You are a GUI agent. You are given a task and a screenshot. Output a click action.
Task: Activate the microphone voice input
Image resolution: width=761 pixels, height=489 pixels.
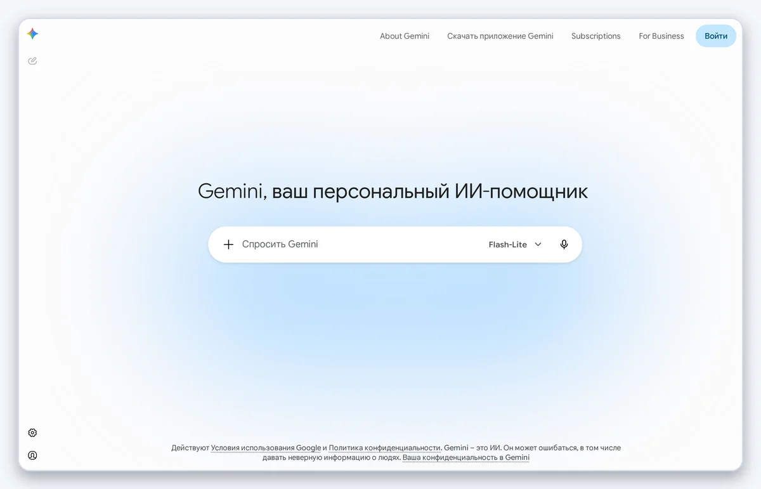(x=564, y=245)
